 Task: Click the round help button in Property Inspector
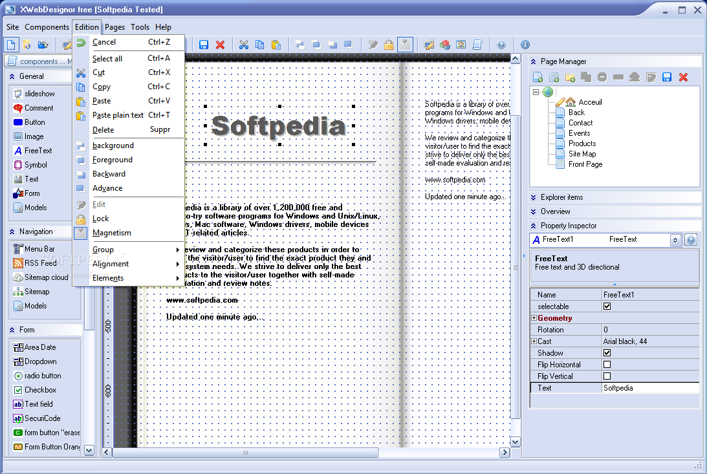click(x=691, y=240)
